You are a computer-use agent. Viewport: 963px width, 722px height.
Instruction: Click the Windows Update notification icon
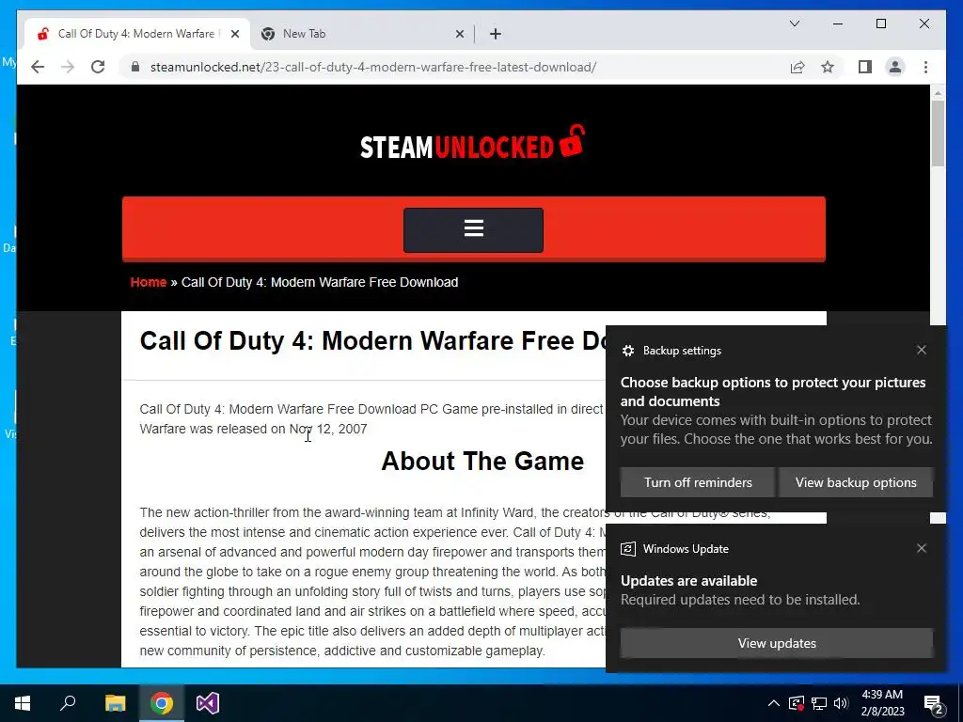[x=627, y=549]
